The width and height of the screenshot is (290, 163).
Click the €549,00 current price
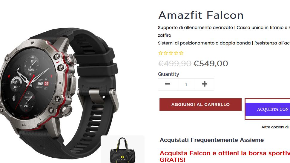tap(211, 64)
